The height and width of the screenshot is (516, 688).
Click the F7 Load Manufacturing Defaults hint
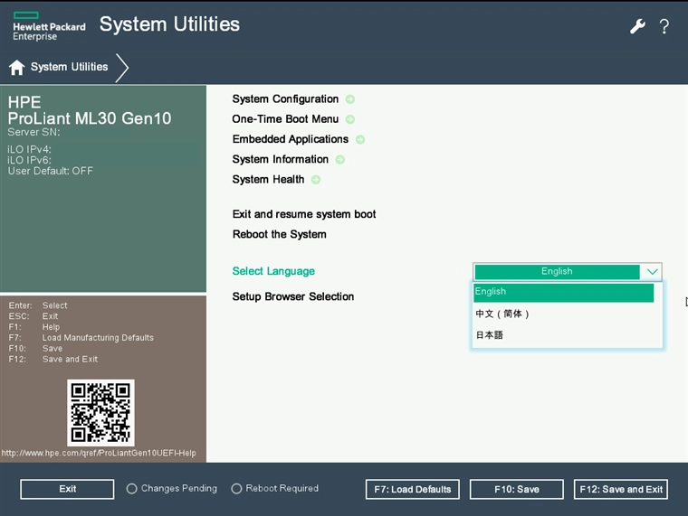coord(81,338)
